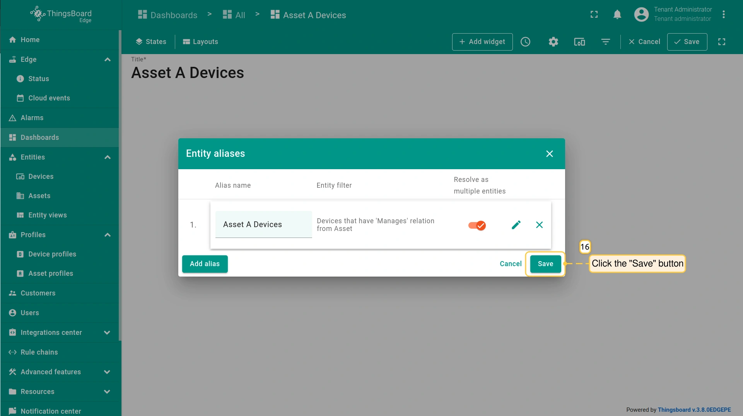Save the entity aliases dialog
Screen dimensions: 743x416
[x=545, y=264]
